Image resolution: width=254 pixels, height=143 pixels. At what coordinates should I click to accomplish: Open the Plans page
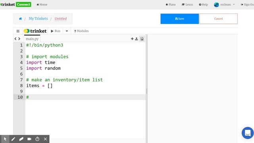tap(171, 4)
